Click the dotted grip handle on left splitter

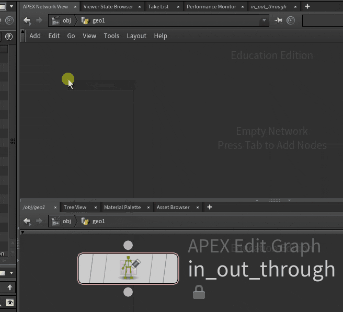click(13, 142)
